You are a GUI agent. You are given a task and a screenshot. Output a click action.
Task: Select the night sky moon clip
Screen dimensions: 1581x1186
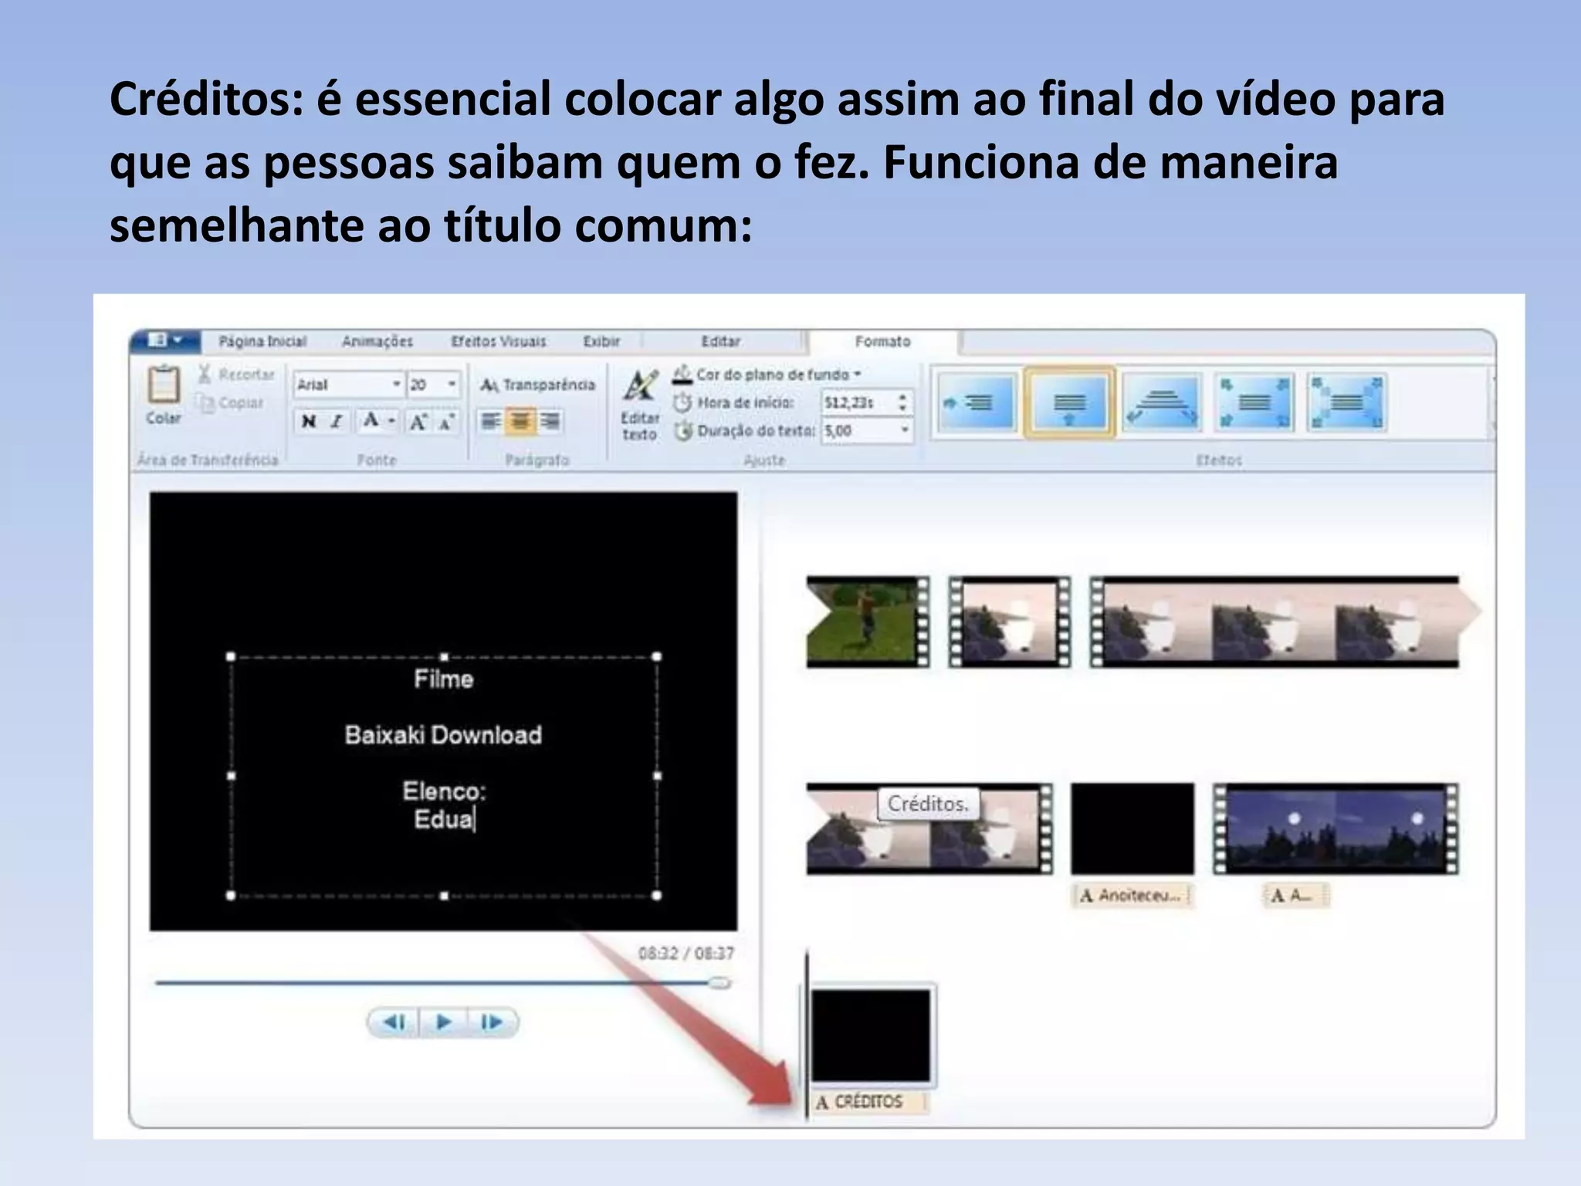point(1336,829)
